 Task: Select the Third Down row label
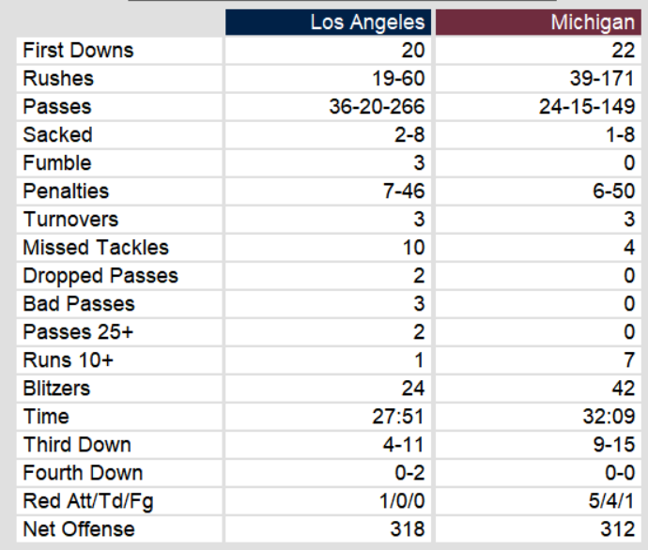click(77, 445)
